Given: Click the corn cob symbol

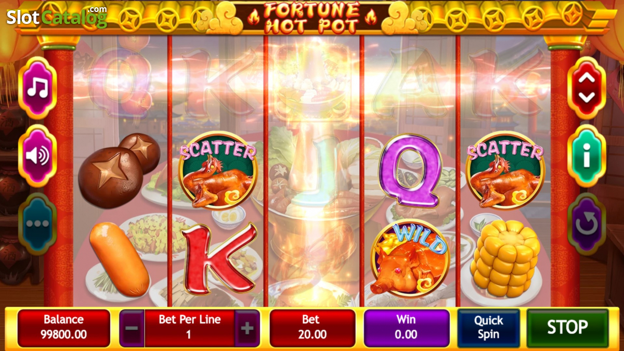Looking at the screenshot, I should (505, 258).
